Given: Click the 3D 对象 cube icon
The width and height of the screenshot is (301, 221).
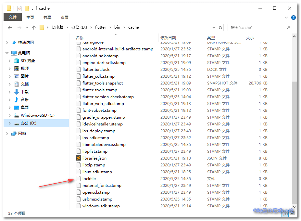Looking at the screenshot, I should [17, 61].
